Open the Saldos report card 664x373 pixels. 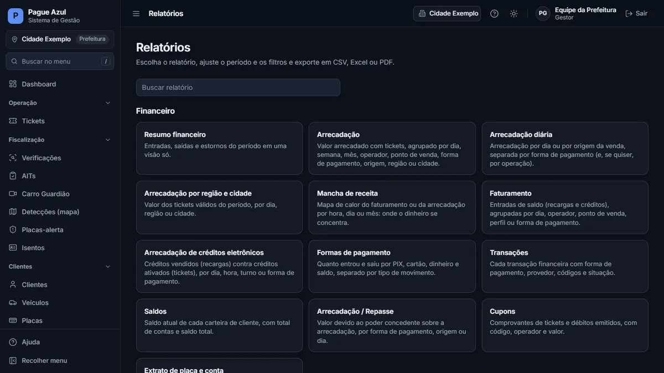coord(219,325)
